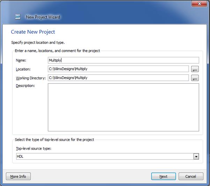Click the Working Directory: label
The width and height of the screenshot is (210, 186).
[31, 78]
